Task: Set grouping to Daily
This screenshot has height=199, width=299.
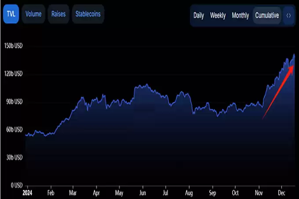Action: tap(199, 15)
